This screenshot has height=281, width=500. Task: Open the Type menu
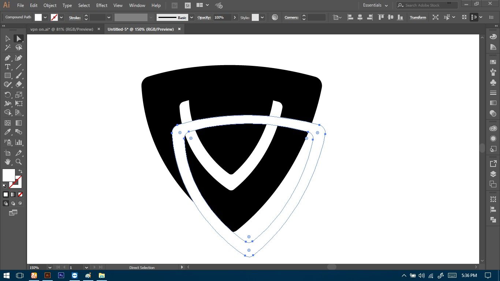(x=67, y=5)
